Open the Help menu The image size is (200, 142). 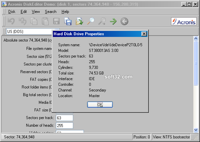click(x=65, y=12)
